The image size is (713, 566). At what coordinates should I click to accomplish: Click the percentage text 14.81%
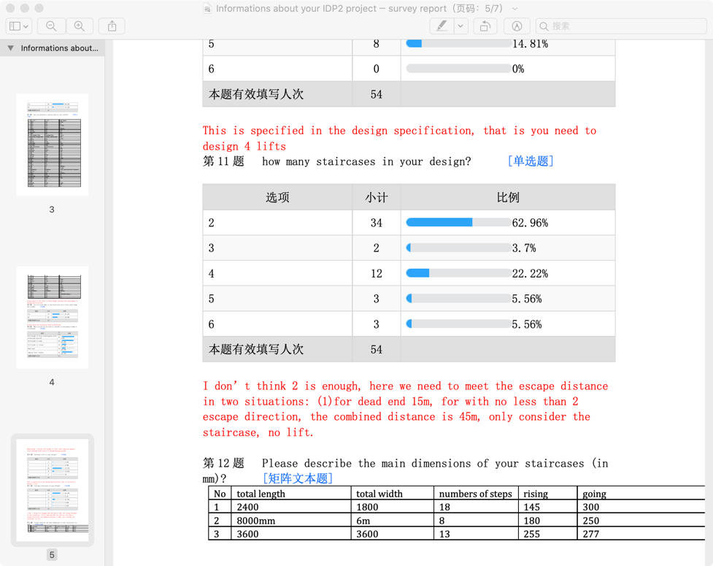(x=531, y=44)
